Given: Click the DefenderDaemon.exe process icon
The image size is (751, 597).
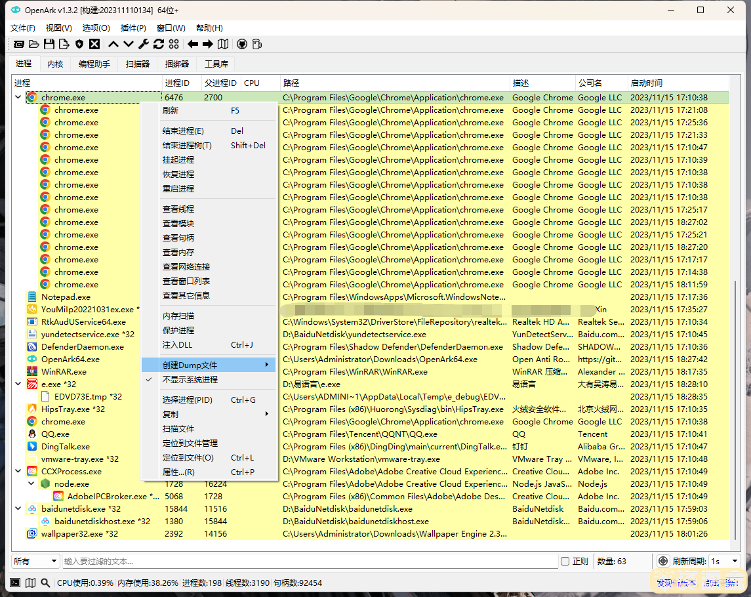Looking at the screenshot, I should (32, 347).
